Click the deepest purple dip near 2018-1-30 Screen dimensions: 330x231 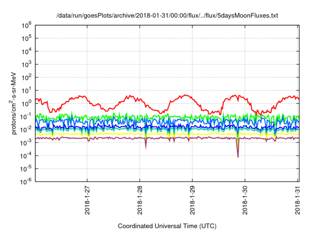pyautogui.click(x=238, y=150)
